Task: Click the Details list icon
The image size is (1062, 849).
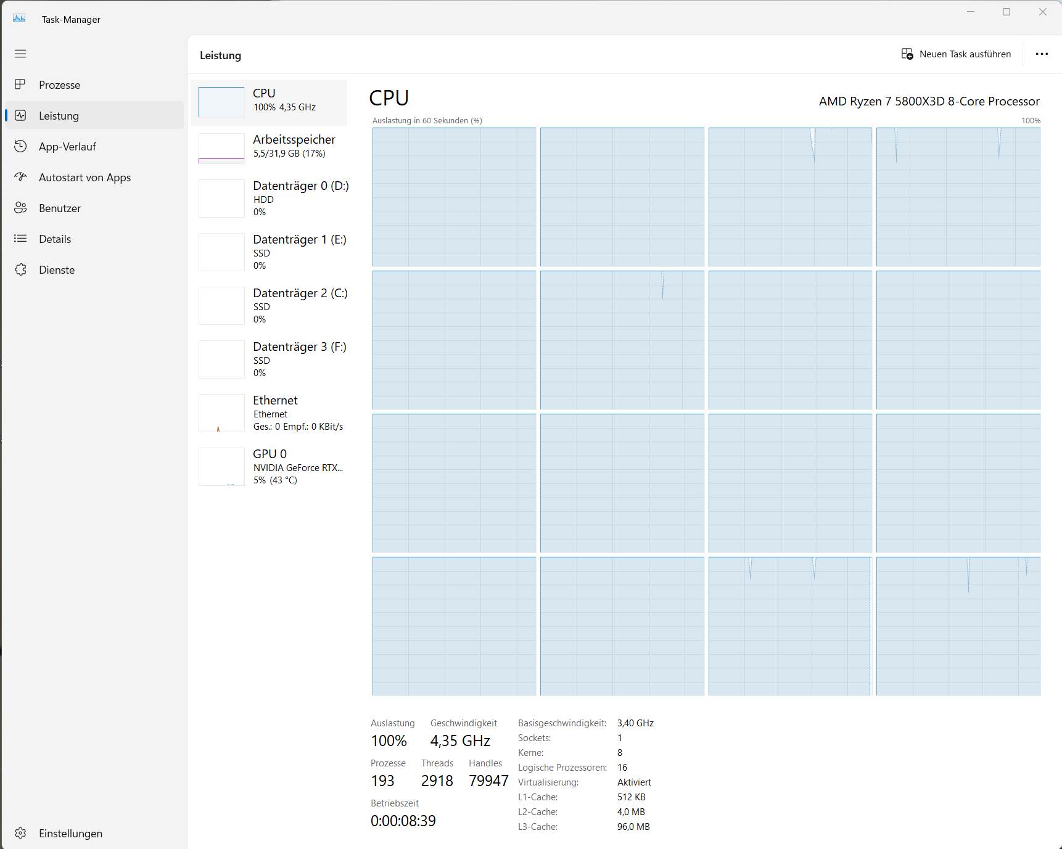Action: 20,239
